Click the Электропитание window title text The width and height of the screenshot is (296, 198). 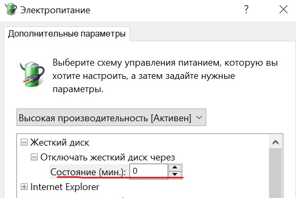pos(55,10)
